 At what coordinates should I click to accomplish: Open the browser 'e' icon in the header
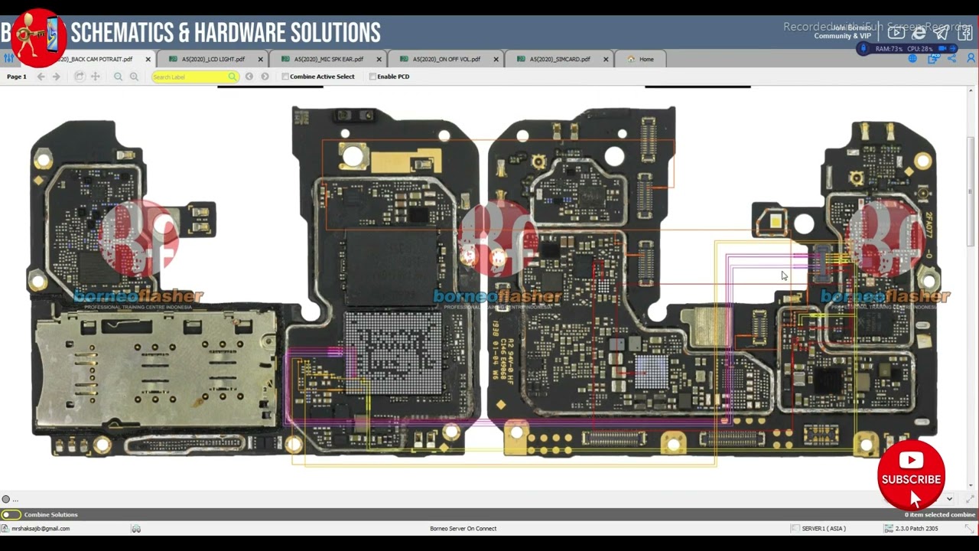(919, 33)
